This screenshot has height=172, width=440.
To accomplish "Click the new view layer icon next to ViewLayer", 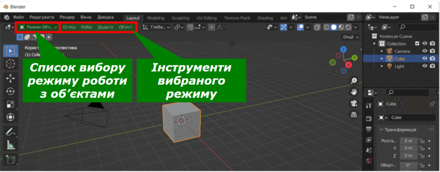I will click(x=425, y=17).
